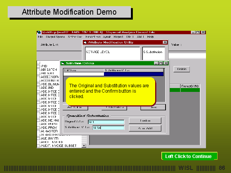Click the Delete button
Image resolution: width=231 pixels, height=173 pixels.
click(x=181, y=69)
